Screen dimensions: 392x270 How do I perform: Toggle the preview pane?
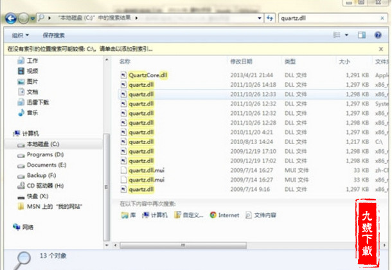(x=362, y=35)
